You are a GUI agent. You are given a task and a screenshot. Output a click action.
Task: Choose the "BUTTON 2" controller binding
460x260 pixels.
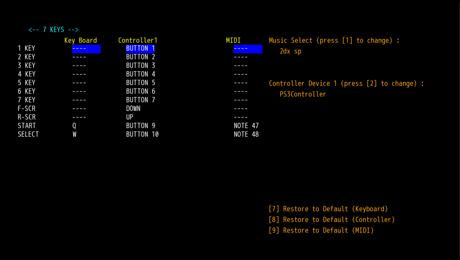[140, 57]
